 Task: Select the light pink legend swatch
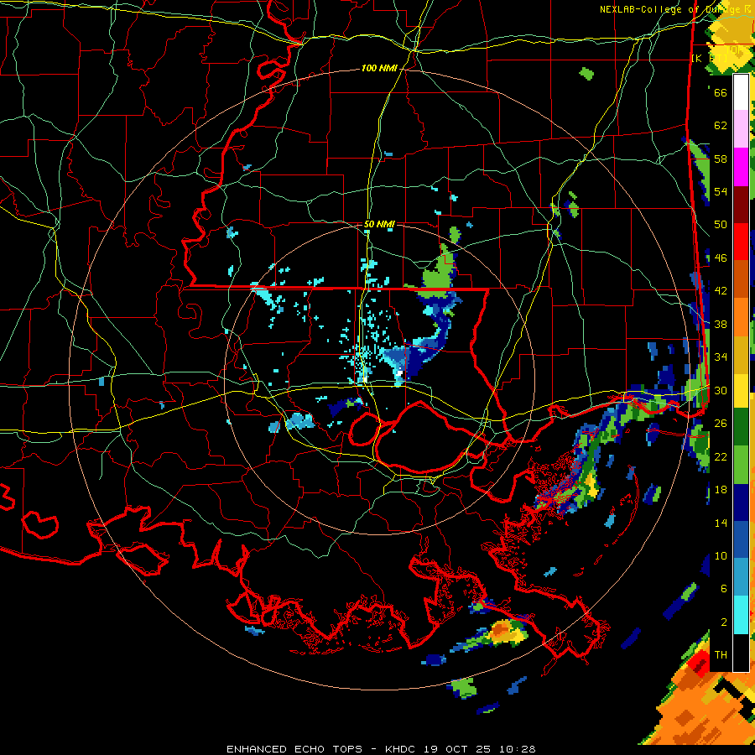click(x=741, y=128)
